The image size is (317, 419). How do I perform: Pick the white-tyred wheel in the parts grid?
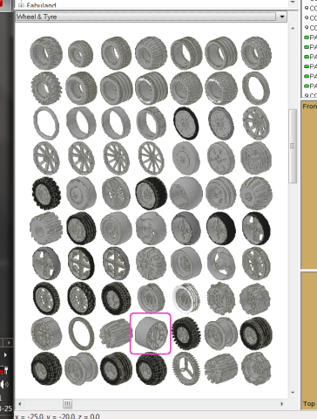pyautogui.click(x=186, y=299)
